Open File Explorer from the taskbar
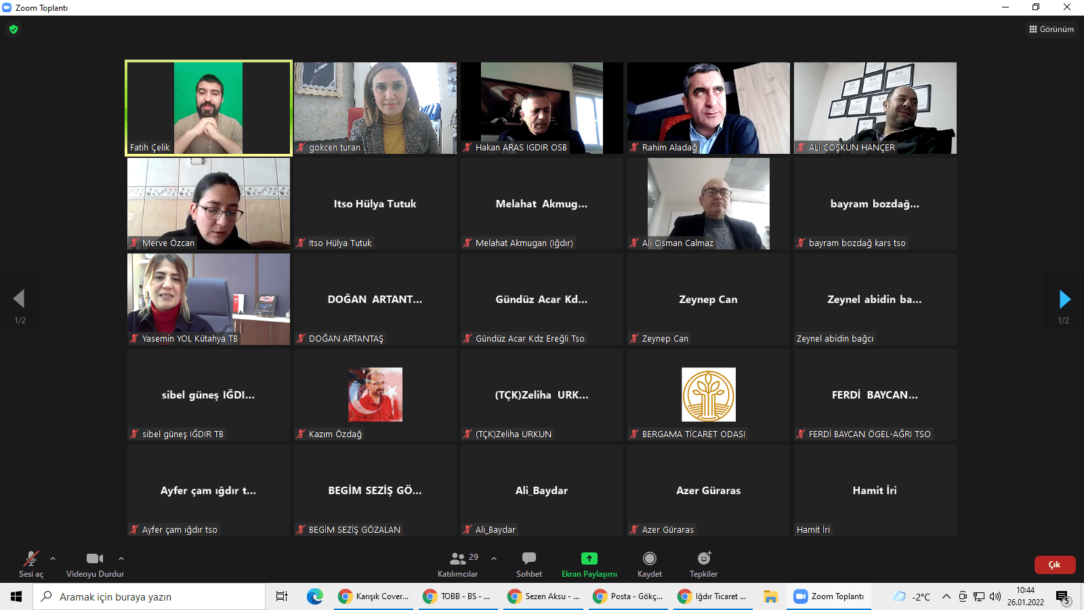This screenshot has width=1084, height=610. pos(770,596)
